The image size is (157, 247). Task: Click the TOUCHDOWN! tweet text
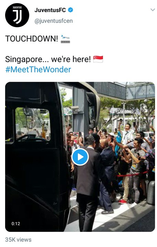tap(32, 38)
